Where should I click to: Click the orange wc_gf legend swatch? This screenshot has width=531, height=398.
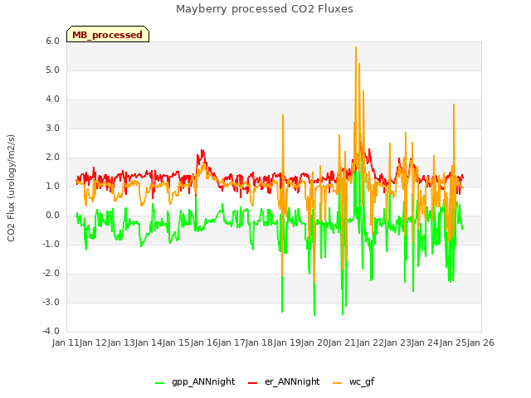pos(338,383)
